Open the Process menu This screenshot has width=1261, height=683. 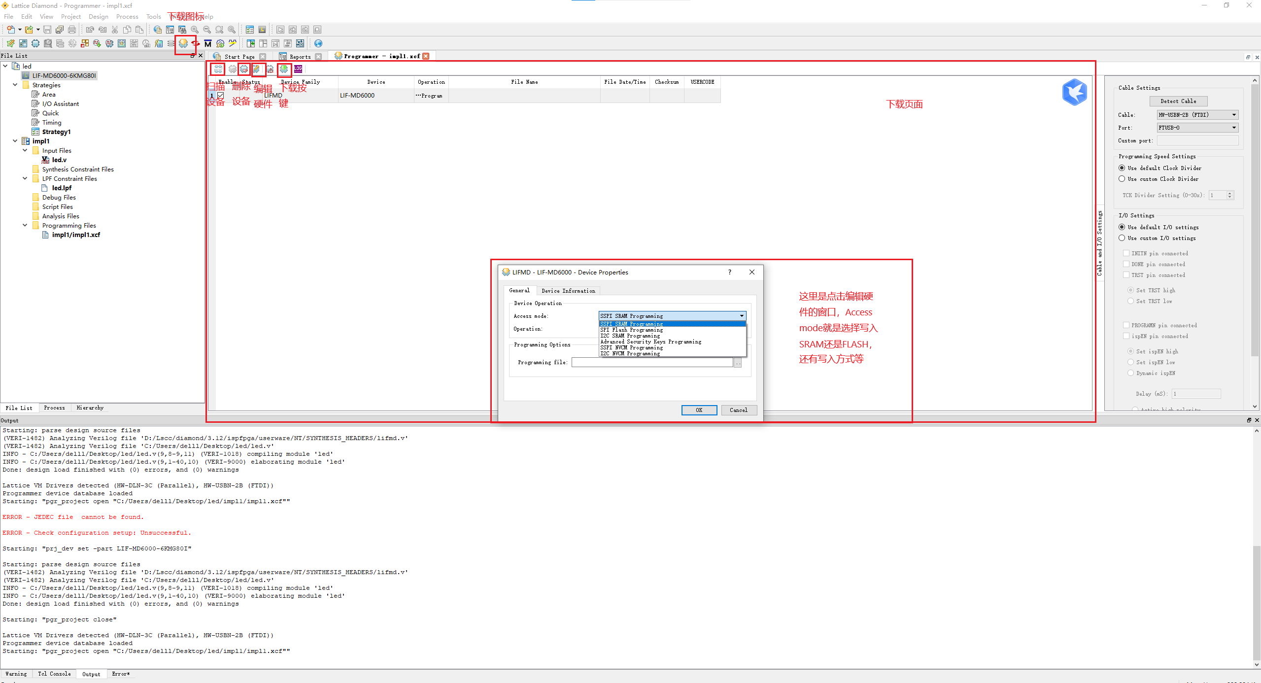click(127, 16)
